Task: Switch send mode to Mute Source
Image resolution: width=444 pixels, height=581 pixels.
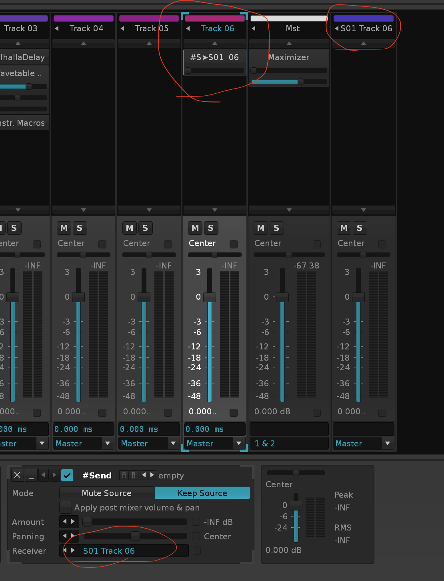Action: [106, 493]
